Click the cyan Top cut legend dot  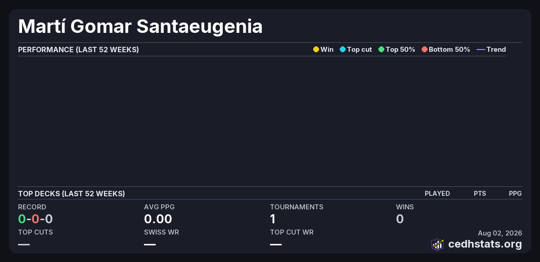click(x=342, y=50)
